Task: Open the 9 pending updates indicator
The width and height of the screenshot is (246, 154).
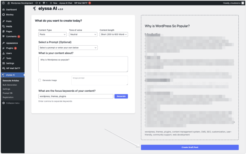Action: tap(38, 3)
